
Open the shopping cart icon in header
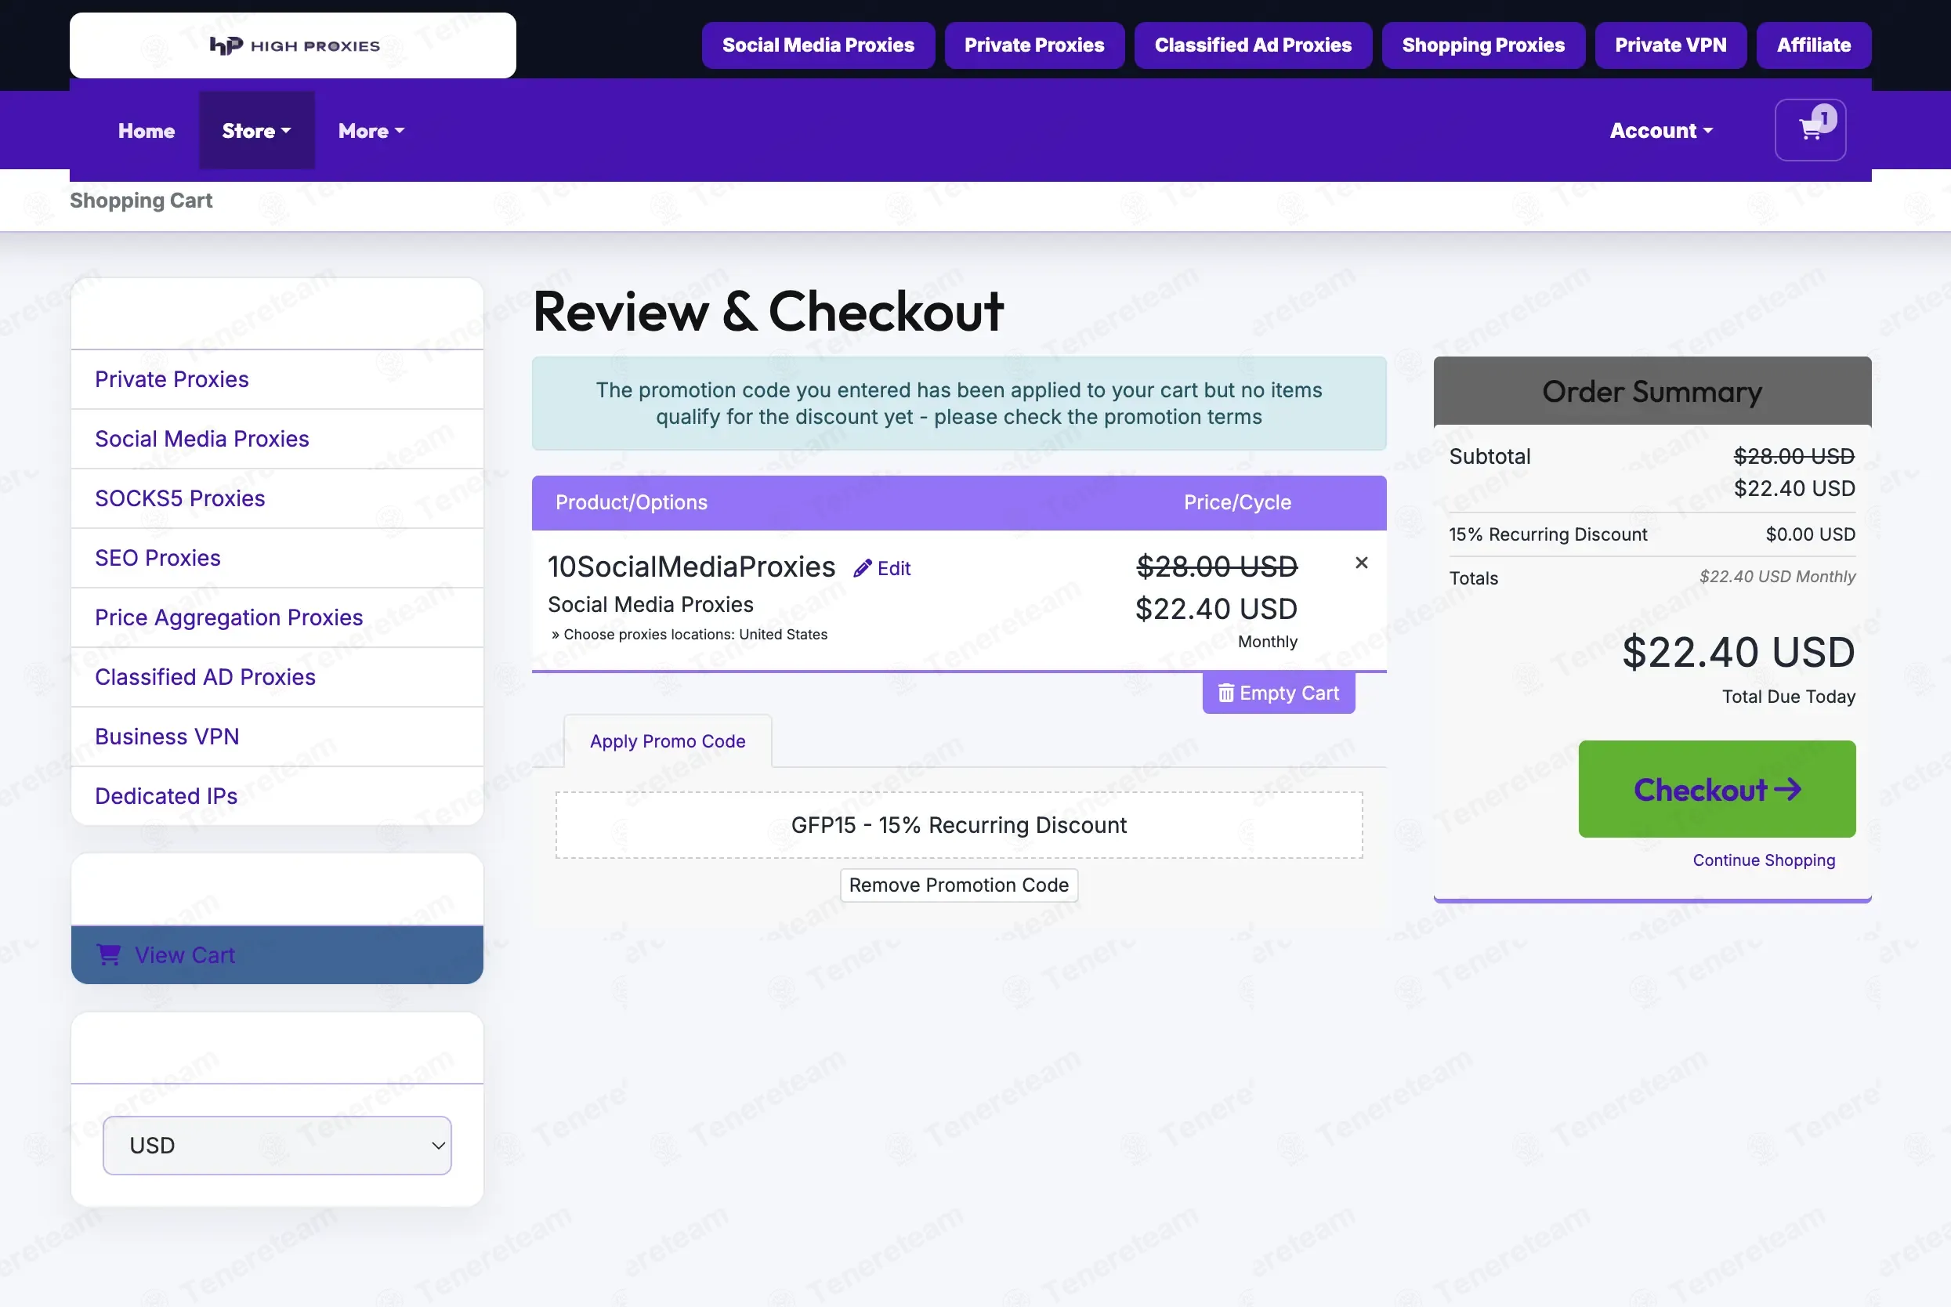click(1809, 130)
